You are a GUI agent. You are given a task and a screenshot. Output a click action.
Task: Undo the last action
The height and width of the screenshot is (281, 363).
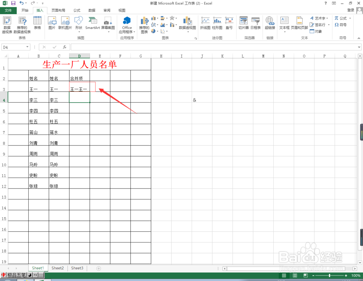pos(21,3)
